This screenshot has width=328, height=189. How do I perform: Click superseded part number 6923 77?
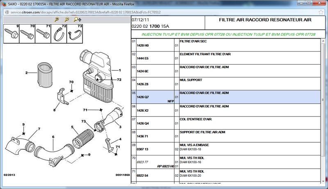(x=142, y=162)
